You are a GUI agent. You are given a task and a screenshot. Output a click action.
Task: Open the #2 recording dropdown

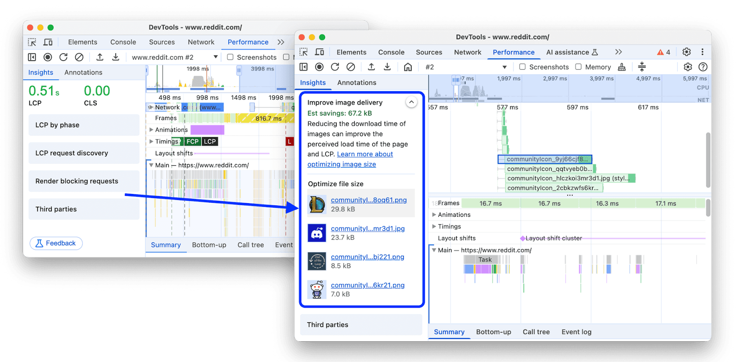pyautogui.click(x=466, y=67)
